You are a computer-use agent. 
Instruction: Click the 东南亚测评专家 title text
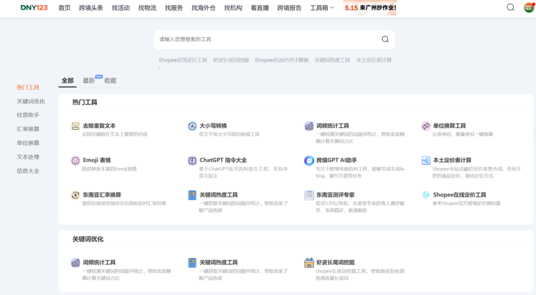(x=335, y=195)
